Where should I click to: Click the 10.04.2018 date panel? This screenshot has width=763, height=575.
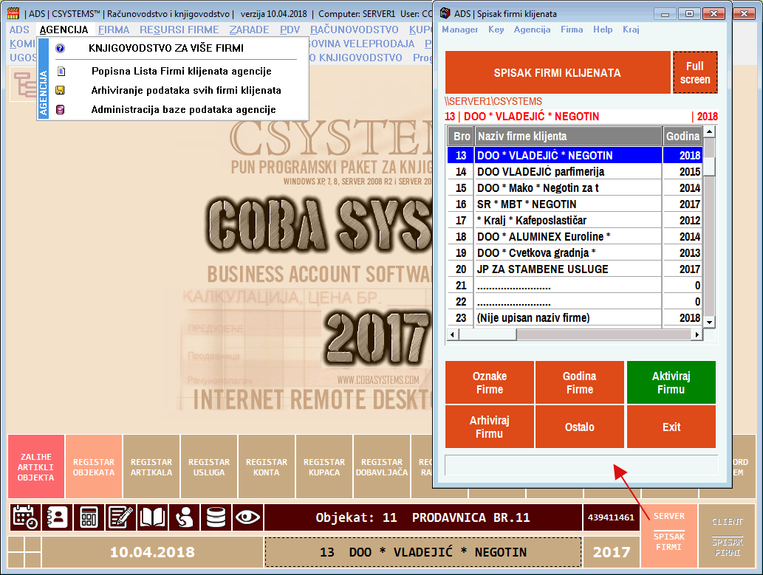click(152, 552)
